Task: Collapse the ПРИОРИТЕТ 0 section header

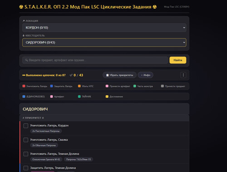Action: tap(104, 118)
